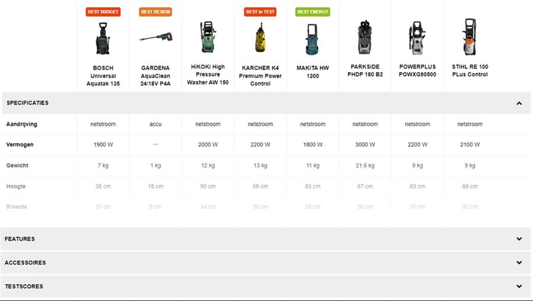Select the 90 cm height value
Screen dimensions: 533x301
[x=208, y=186]
